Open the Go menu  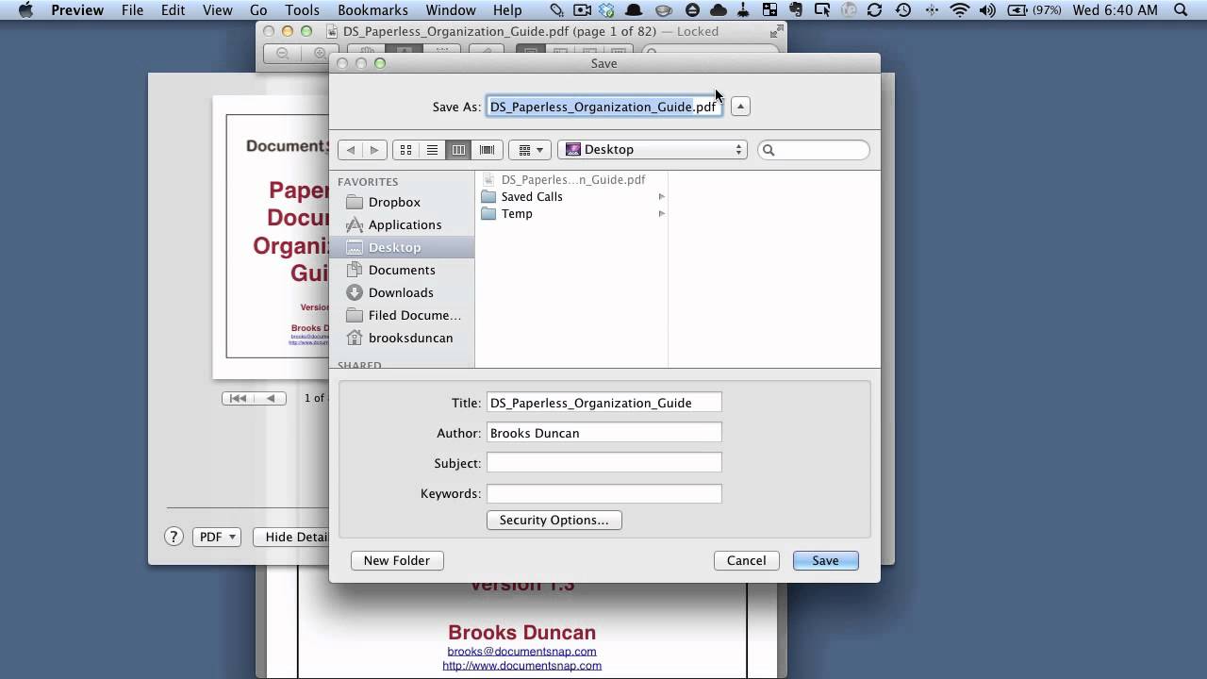coord(258,10)
